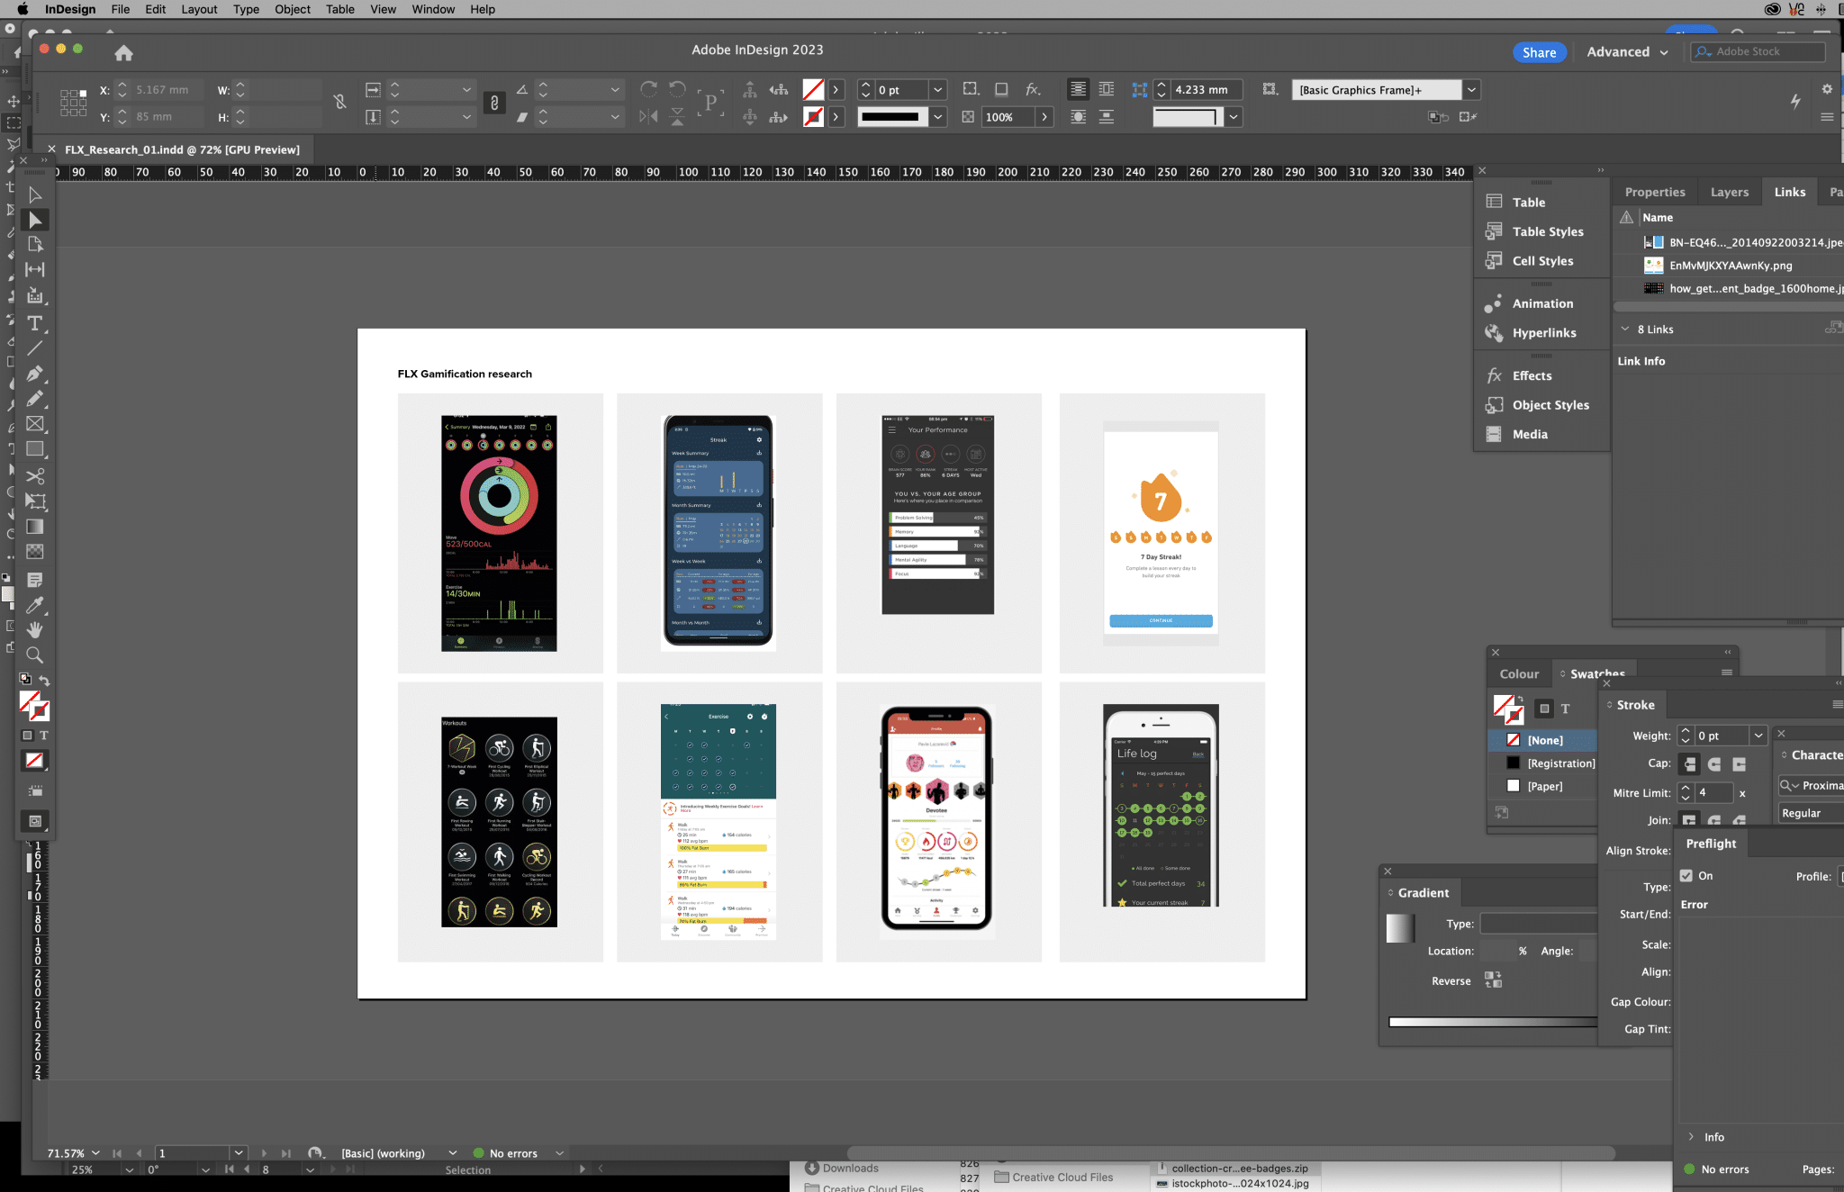1844x1192 pixels.
Task: Select the Gap tool
Action: tap(35, 269)
